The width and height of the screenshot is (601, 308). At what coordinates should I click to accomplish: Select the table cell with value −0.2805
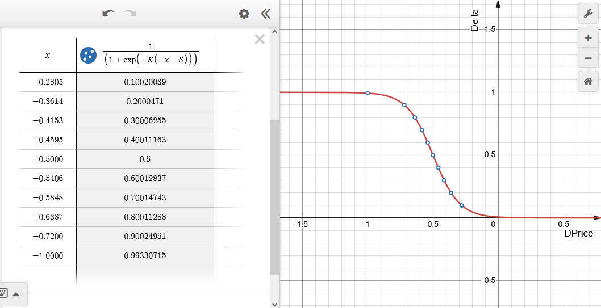48,82
